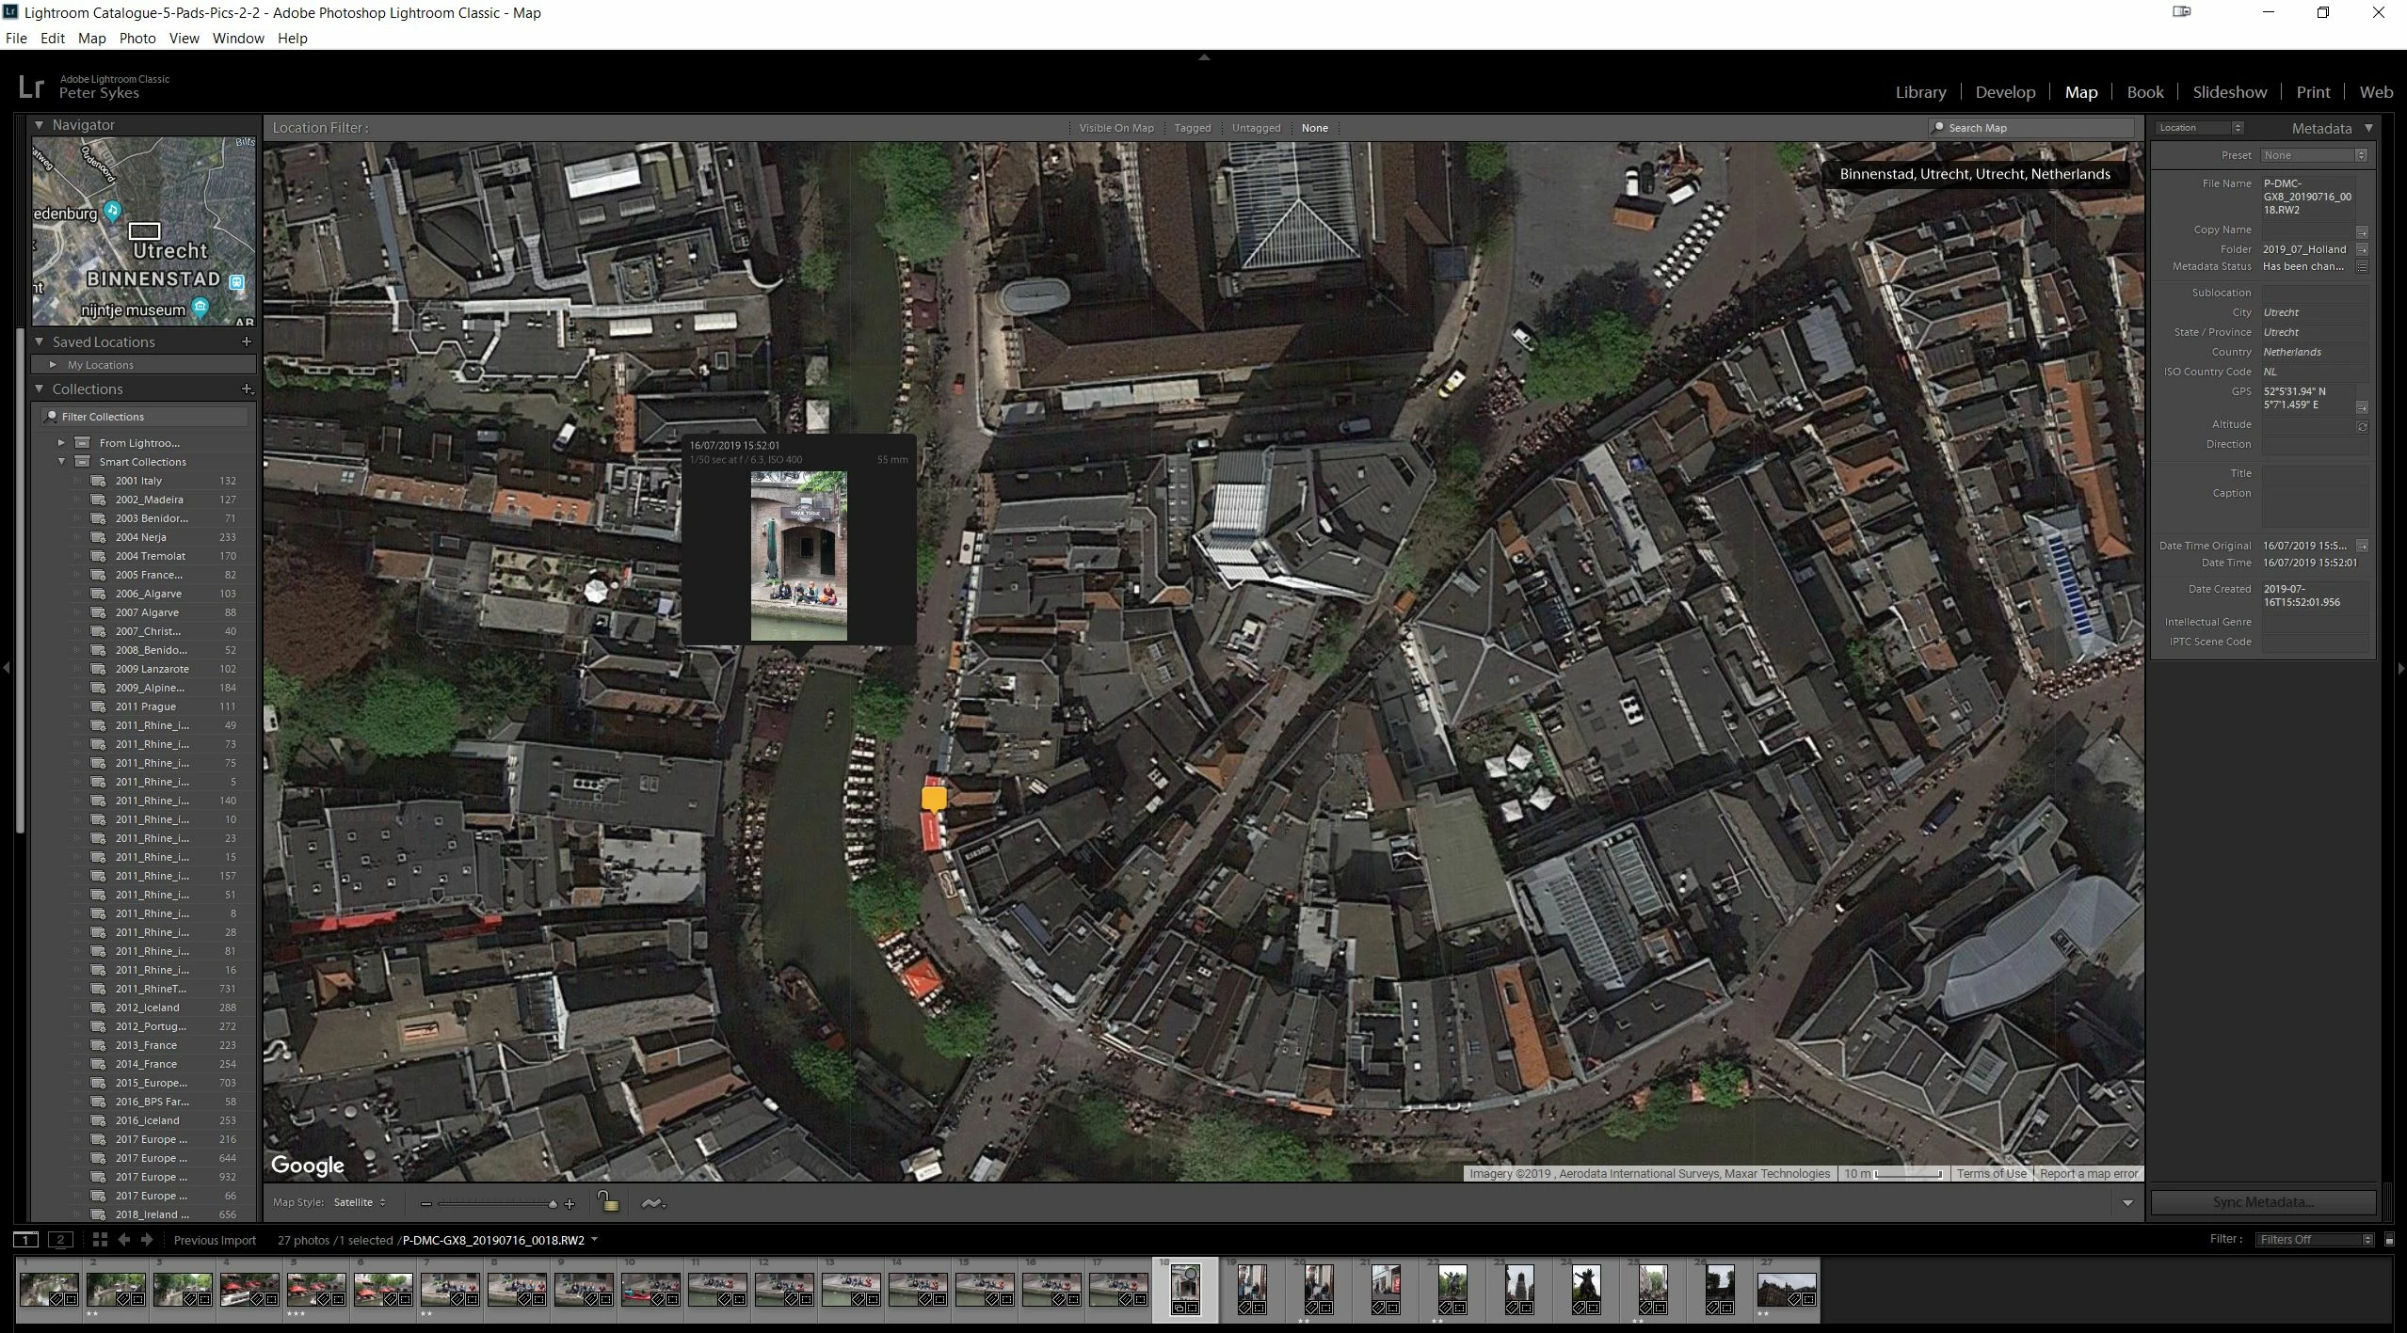Open the Photo menu
This screenshot has width=2407, height=1333.
137,39
